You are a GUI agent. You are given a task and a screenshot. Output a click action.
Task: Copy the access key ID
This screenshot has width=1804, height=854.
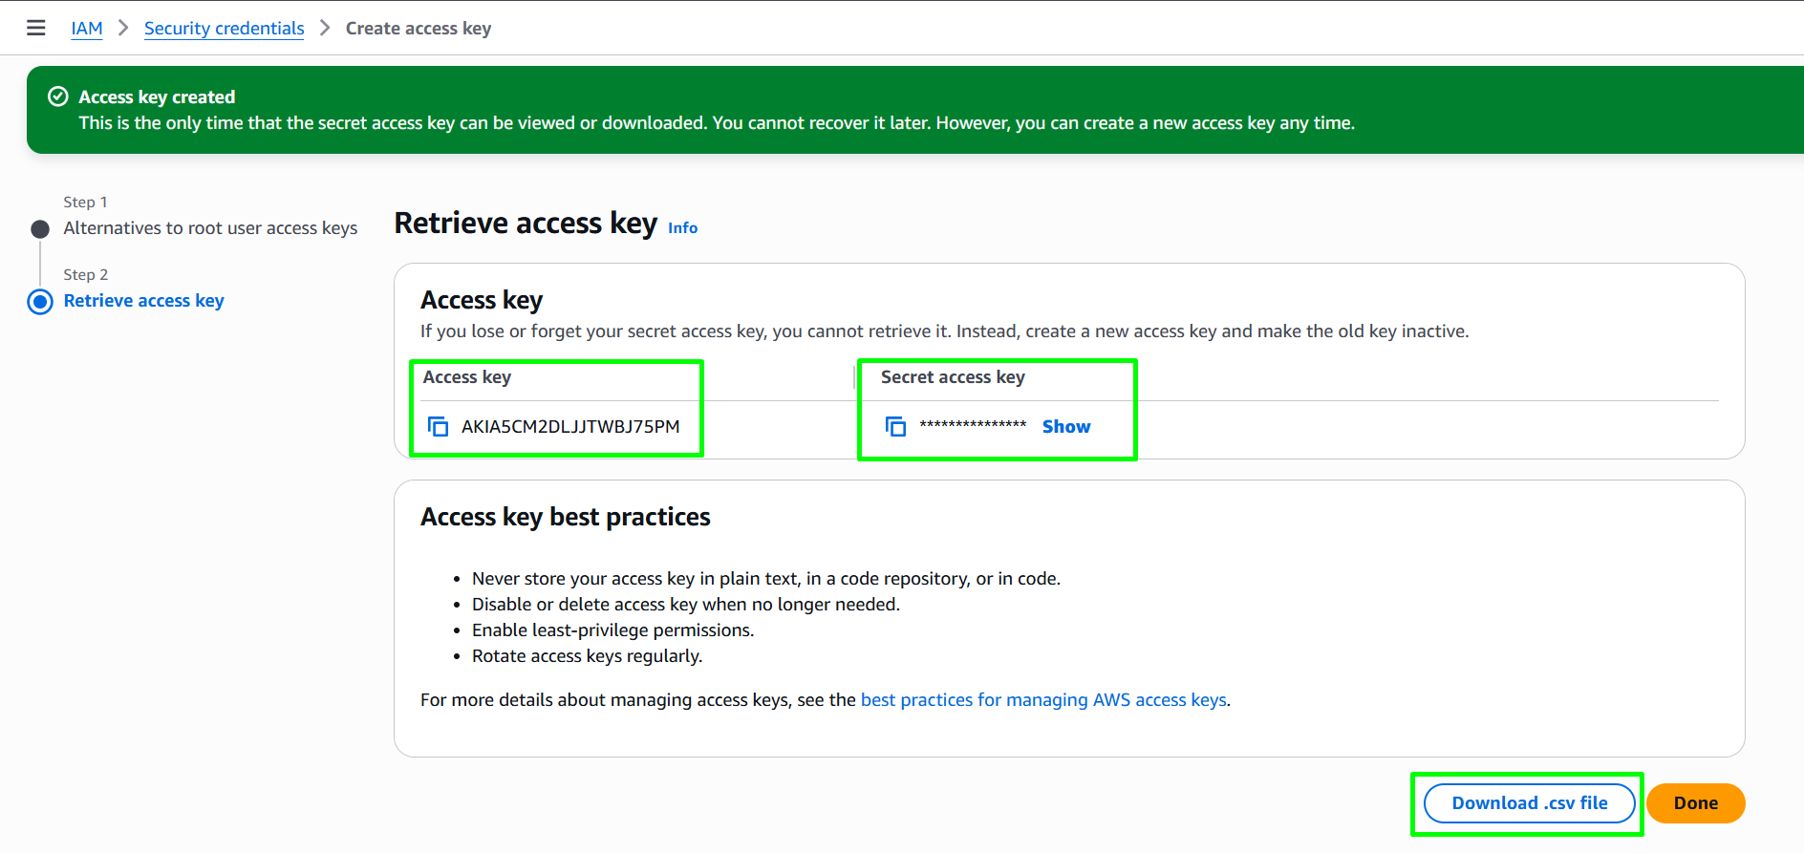click(438, 426)
